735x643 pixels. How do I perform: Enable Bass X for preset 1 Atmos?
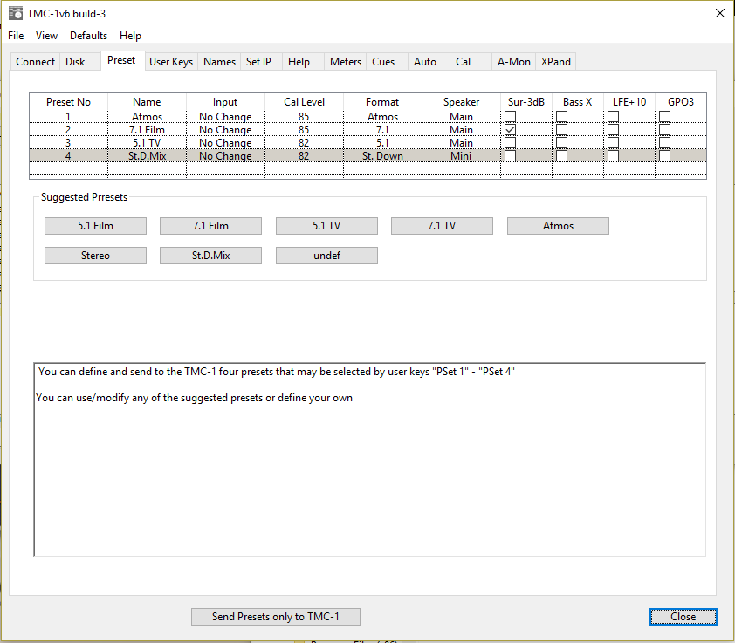561,116
